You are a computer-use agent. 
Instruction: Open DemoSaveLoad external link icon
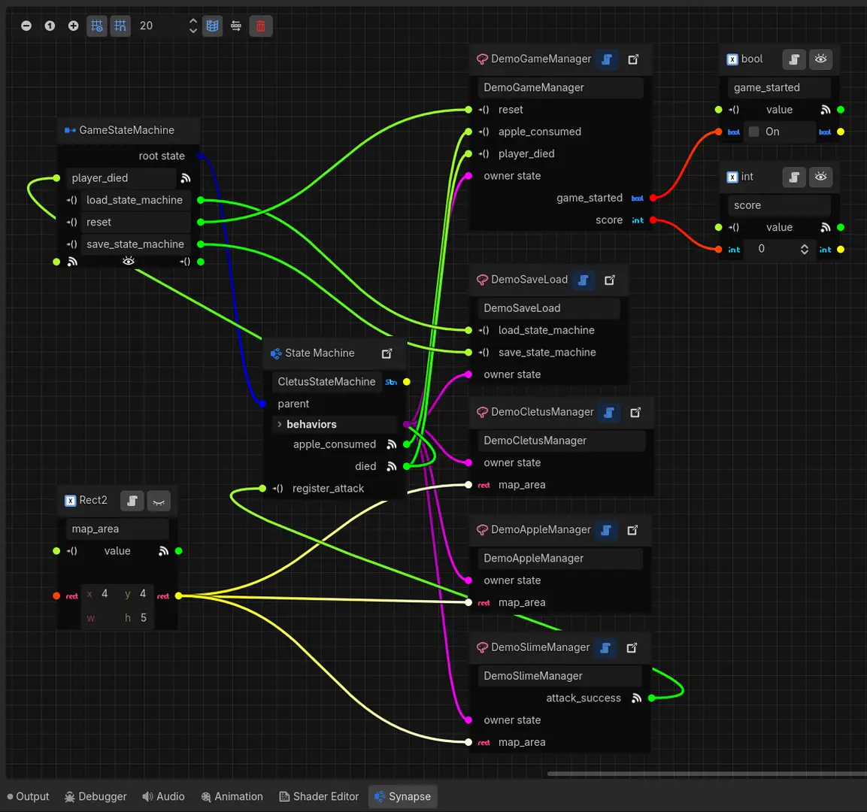[610, 280]
